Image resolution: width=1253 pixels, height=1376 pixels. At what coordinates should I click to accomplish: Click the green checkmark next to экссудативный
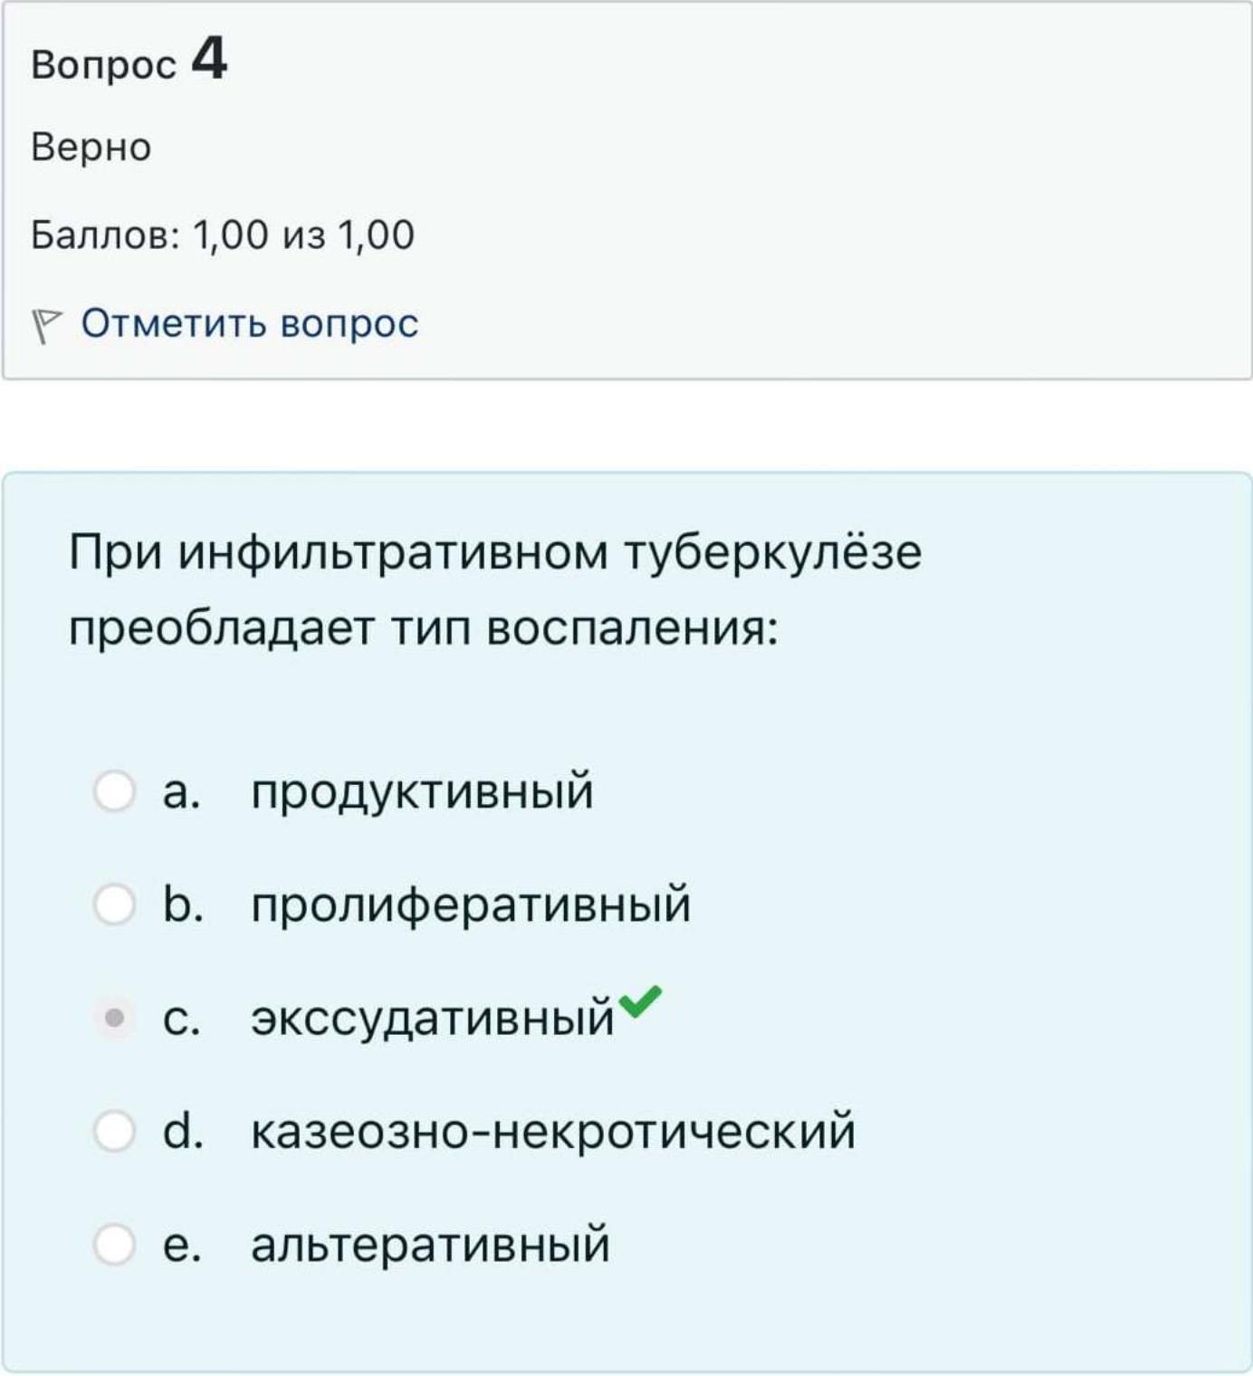pyautogui.click(x=641, y=1001)
